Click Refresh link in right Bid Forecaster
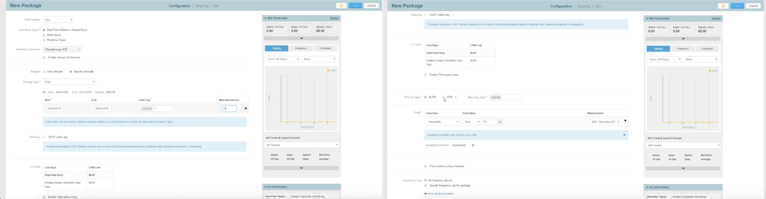The width and height of the screenshot is (766, 199). click(x=716, y=19)
